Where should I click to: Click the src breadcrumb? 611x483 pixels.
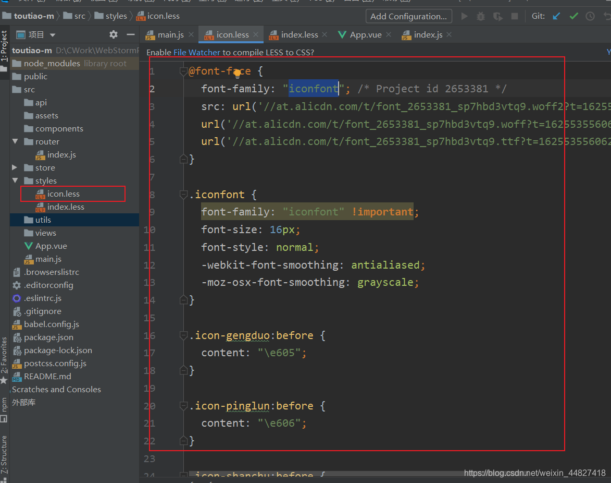tap(75, 16)
